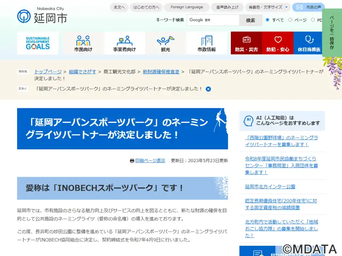Open the 印刷ページ表示 print view link
This screenshot has width=342, height=256.
point(150,161)
